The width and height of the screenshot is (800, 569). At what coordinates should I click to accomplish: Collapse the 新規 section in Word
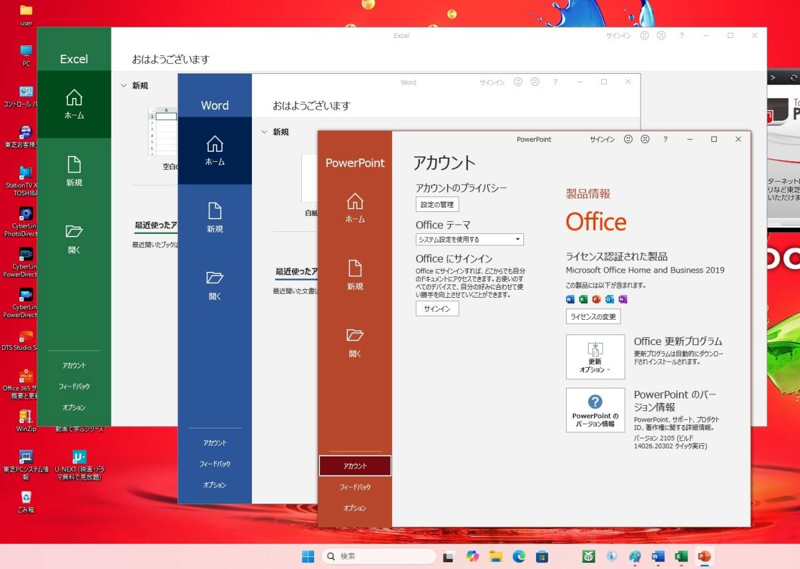(264, 132)
